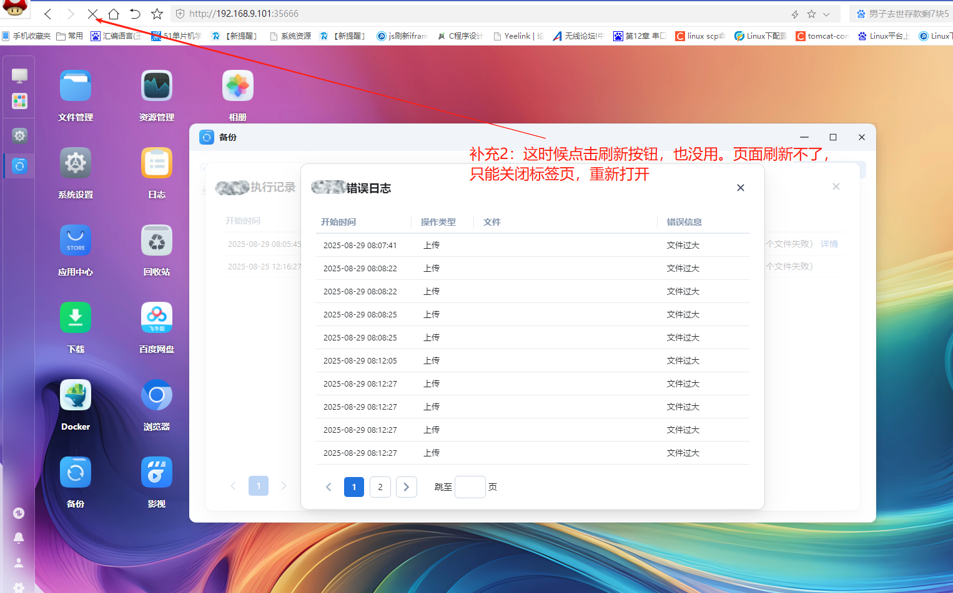Open settings gear in left dock

click(x=19, y=135)
